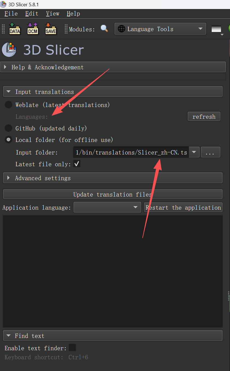230x371 pixels.
Task: Click the module search magnifier icon
Action: pos(104,29)
